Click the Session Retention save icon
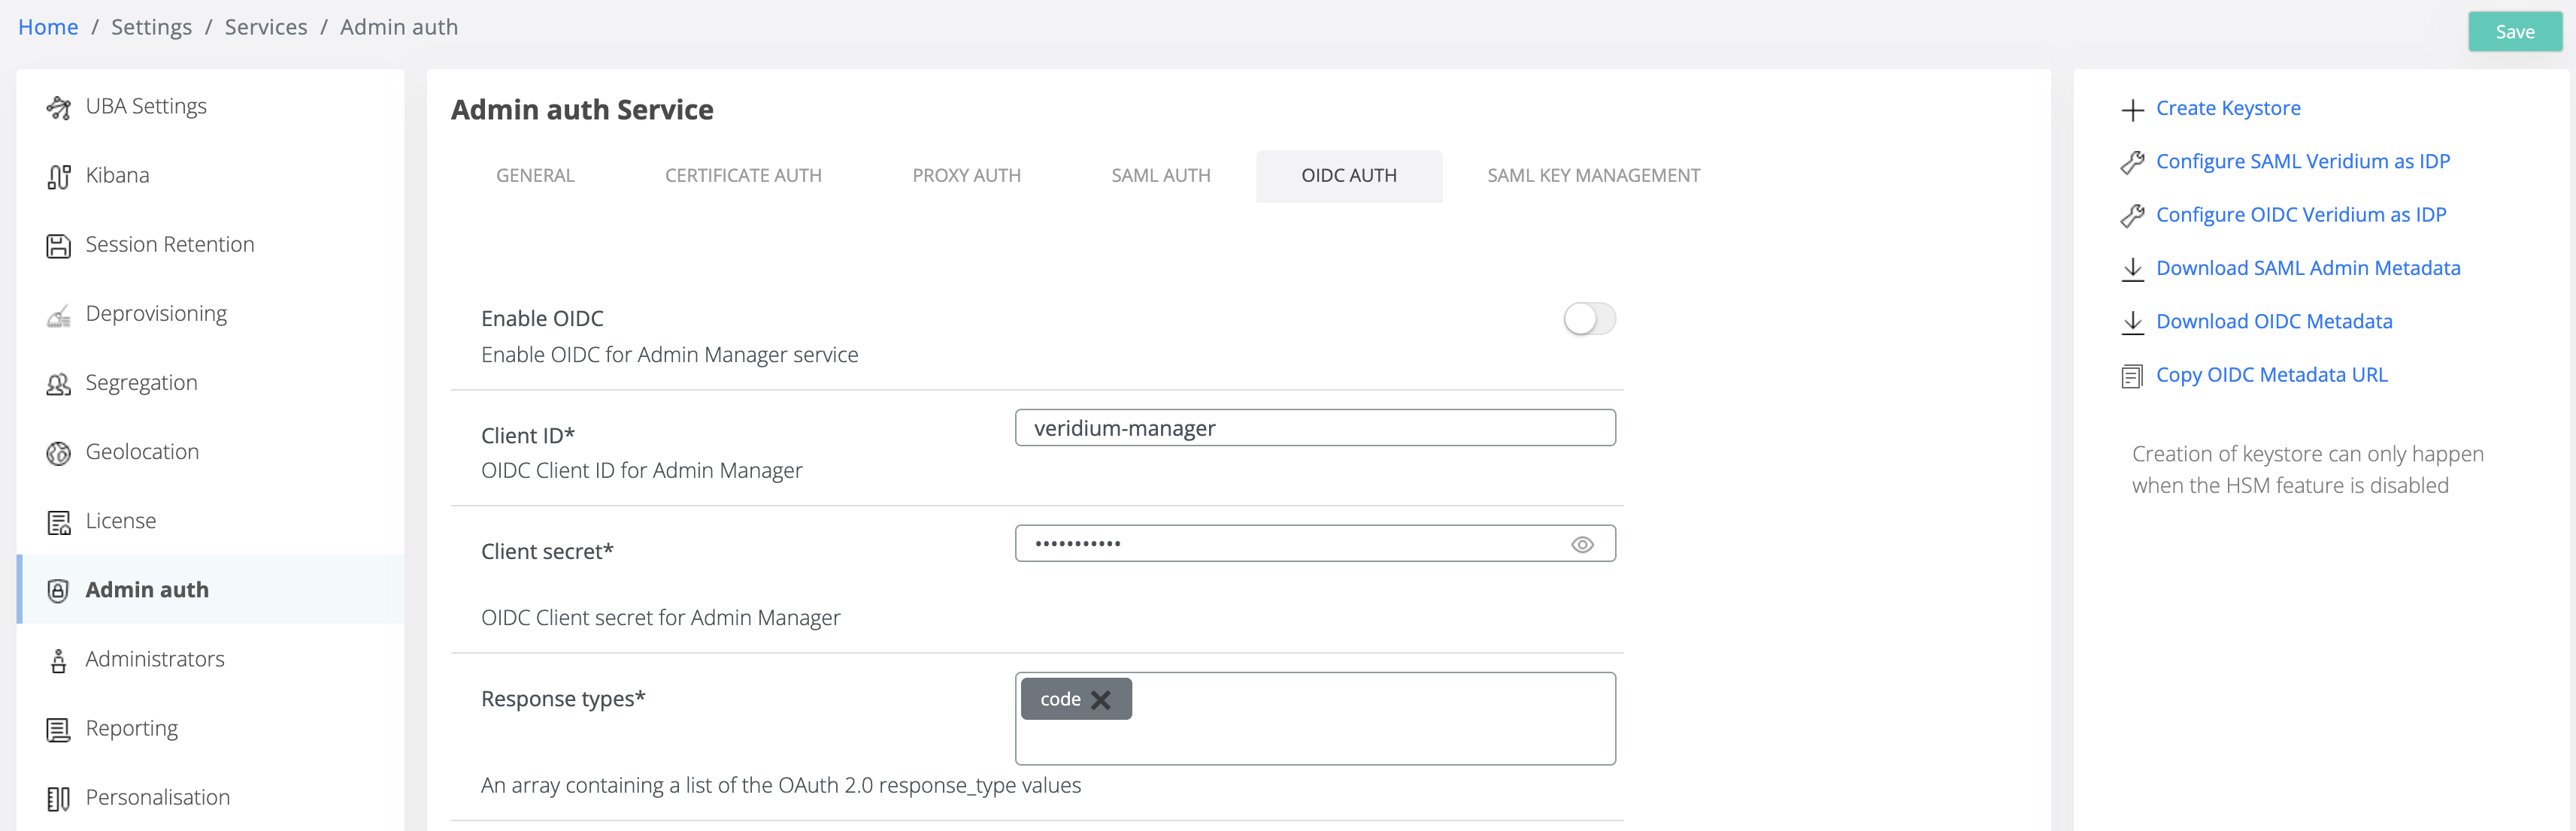 (x=59, y=243)
